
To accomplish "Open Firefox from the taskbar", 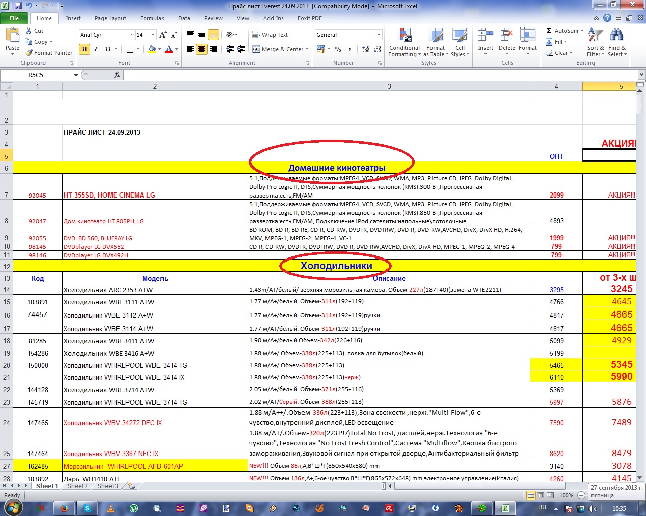I will tap(64, 508).
